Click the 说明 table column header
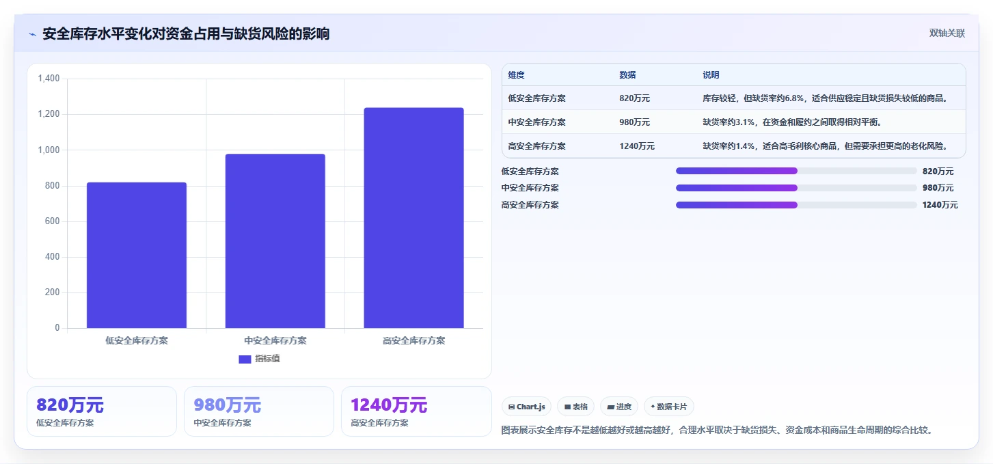This screenshot has height=464, width=993. [x=711, y=75]
